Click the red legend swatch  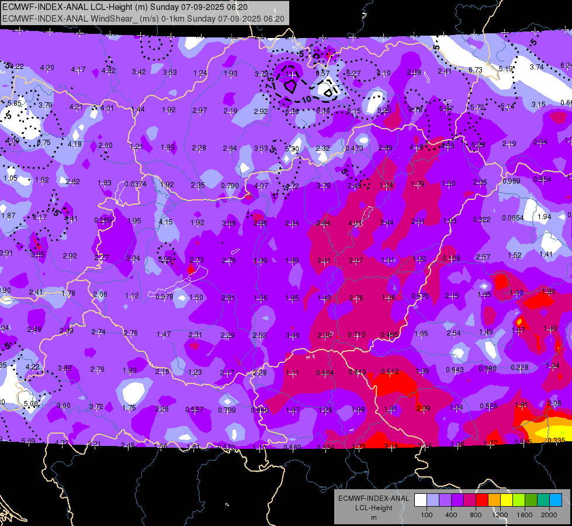[x=482, y=500]
